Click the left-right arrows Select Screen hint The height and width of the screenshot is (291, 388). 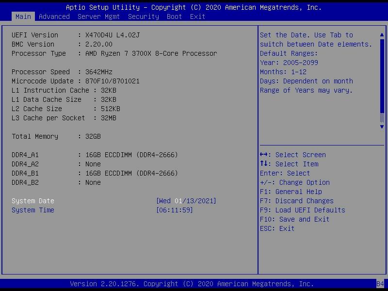[x=293, y=155]
